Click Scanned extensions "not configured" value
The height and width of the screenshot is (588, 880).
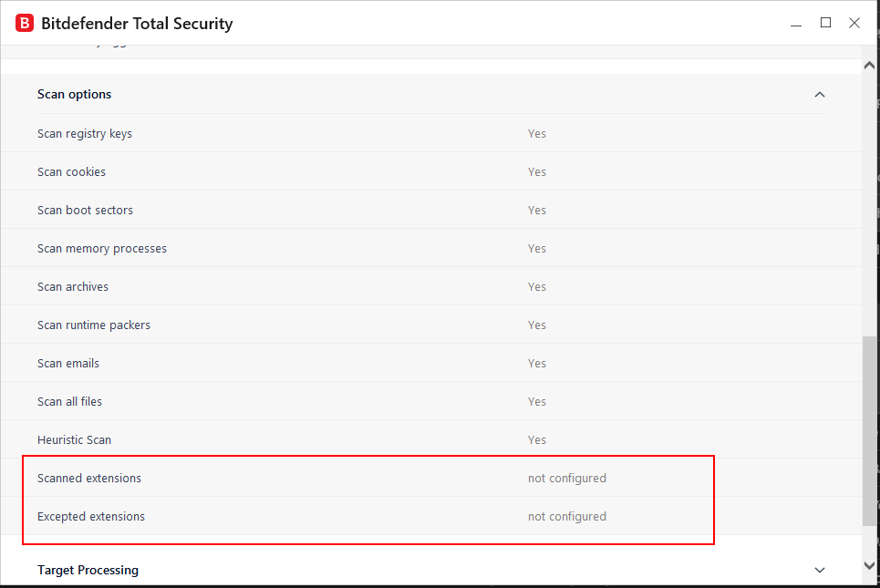pos(566,479)
